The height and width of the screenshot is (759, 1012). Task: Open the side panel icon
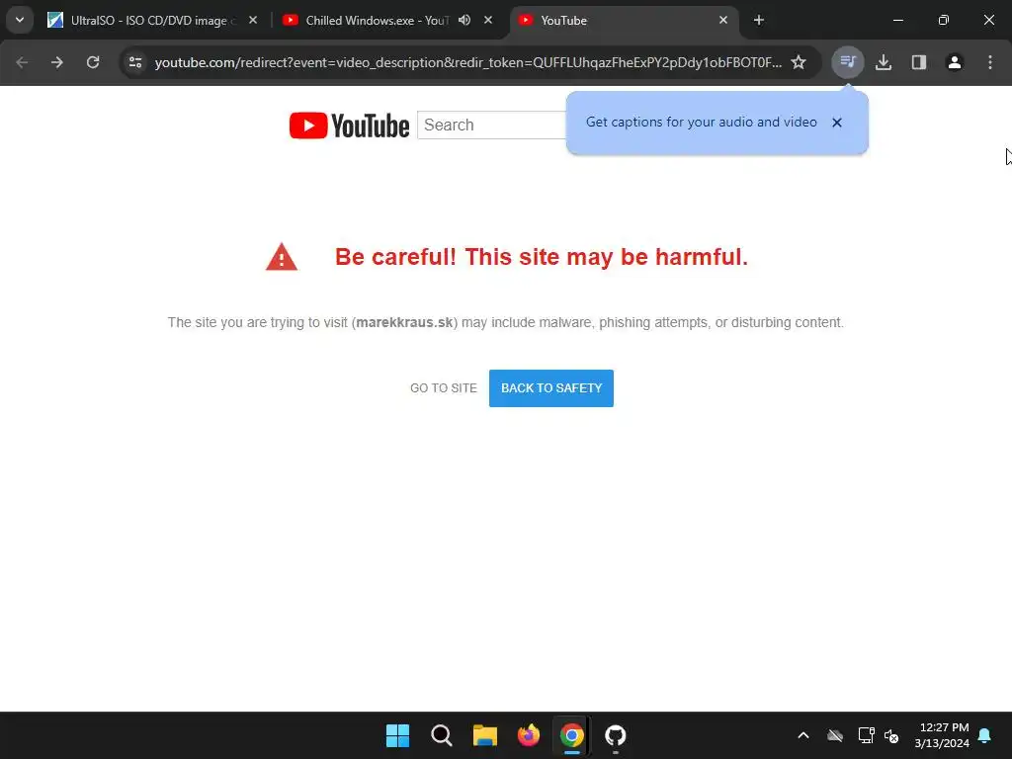919,62
